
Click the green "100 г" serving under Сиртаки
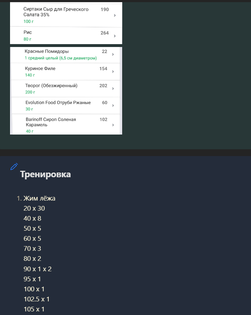29,22
